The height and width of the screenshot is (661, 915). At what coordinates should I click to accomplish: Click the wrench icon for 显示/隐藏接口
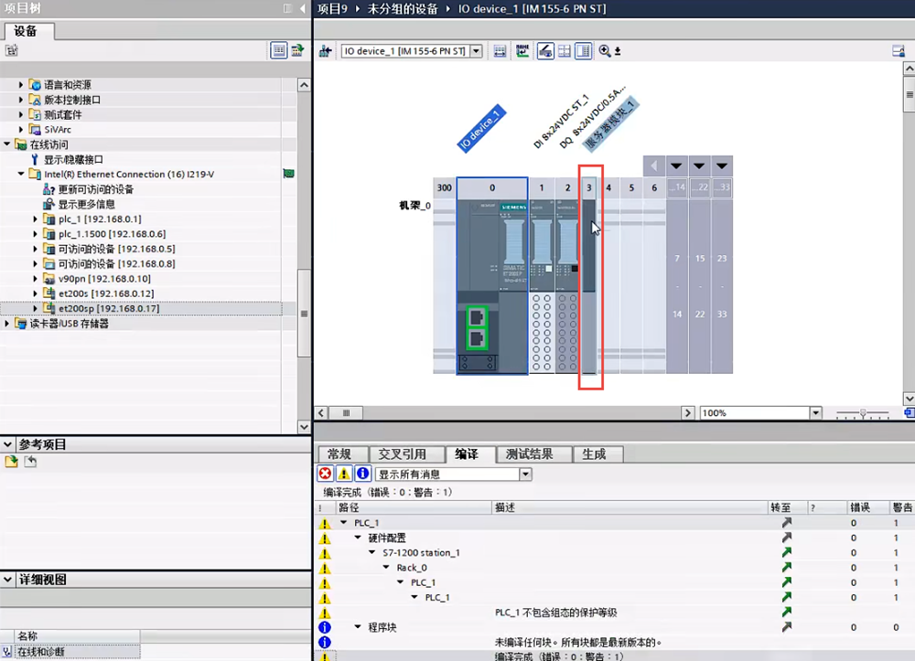tap(36, 159)
